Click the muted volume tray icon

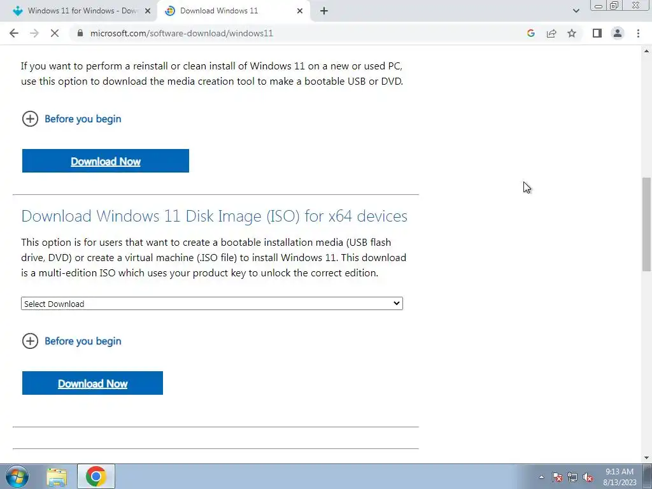[x=588, y=477]
